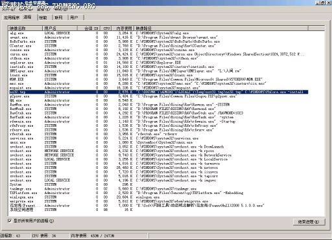Screen dimensions: 332x240
Task: Select the svchost.exe -k netsvcs row
Action: coord(158,168)
